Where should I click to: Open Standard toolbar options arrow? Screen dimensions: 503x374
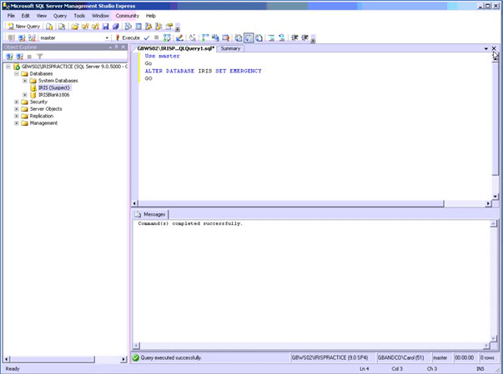click(178, 27)
